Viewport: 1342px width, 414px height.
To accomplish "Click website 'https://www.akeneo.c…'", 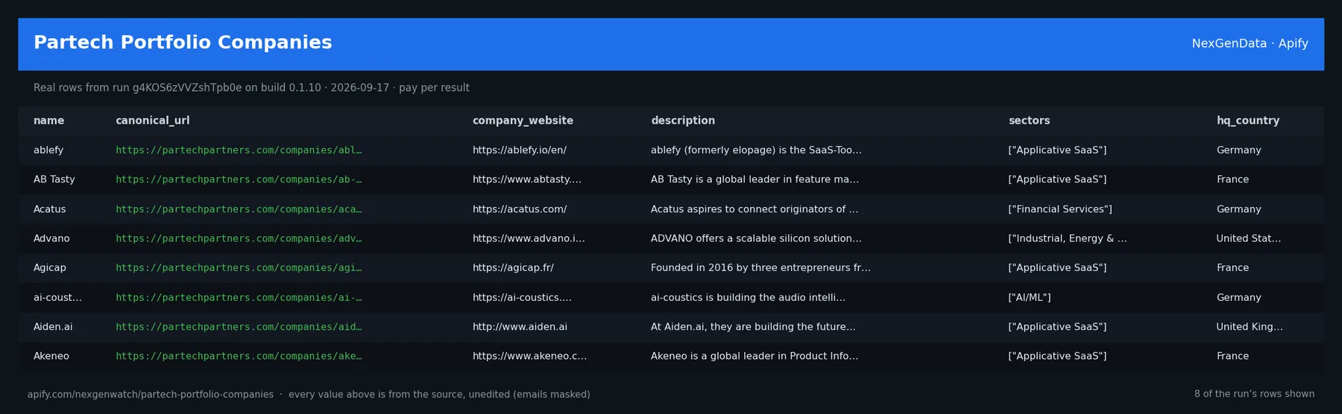I will pos(529,356).
